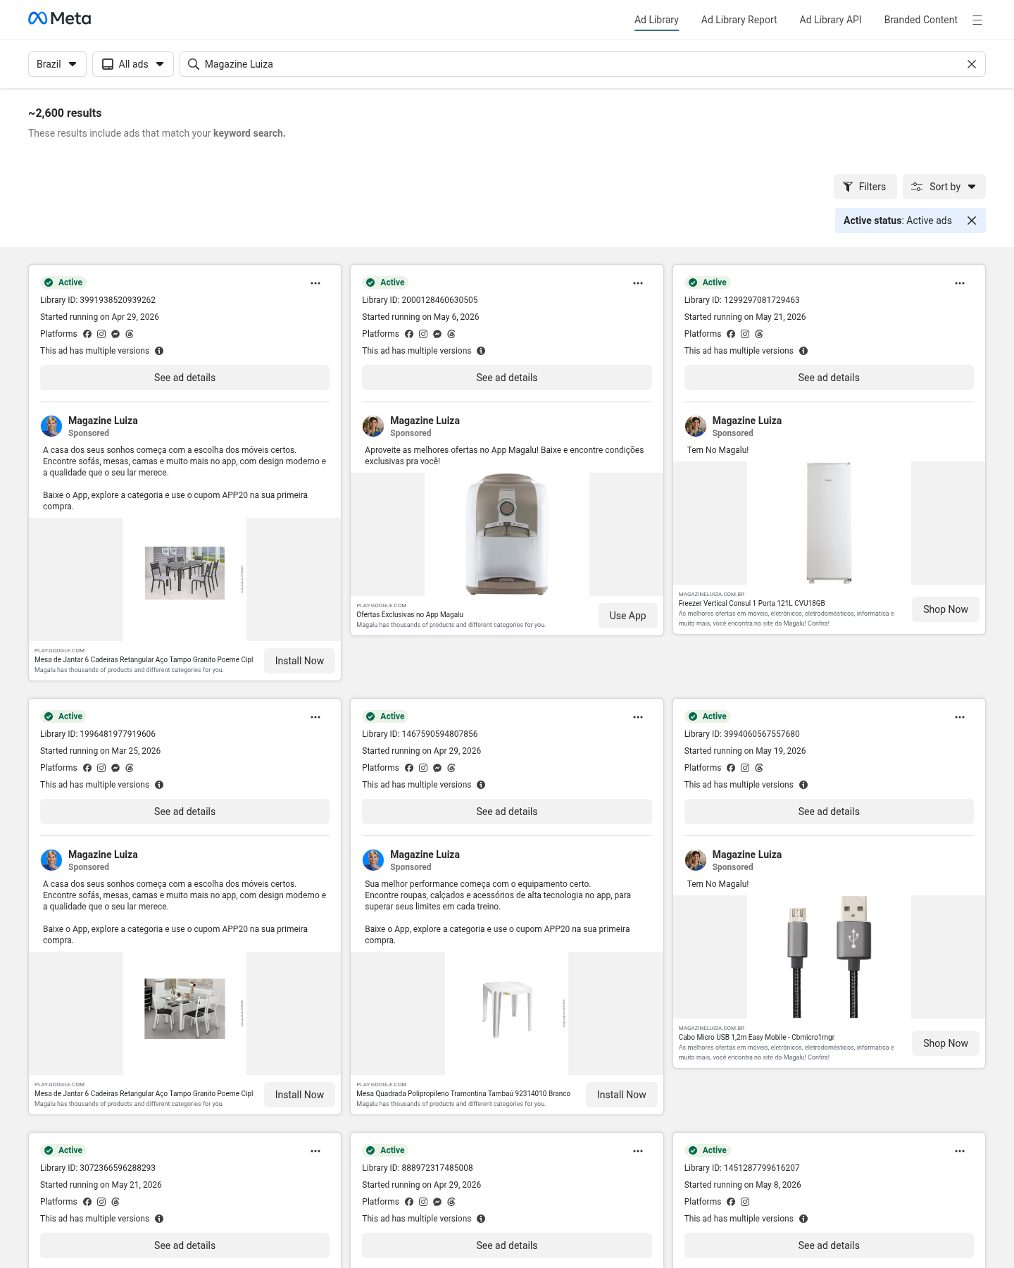Open three-dot menu on ad 3991938520939262
Image resolution: width=1014 pixels, height=1268 pixels.
[x=315, y=283]
